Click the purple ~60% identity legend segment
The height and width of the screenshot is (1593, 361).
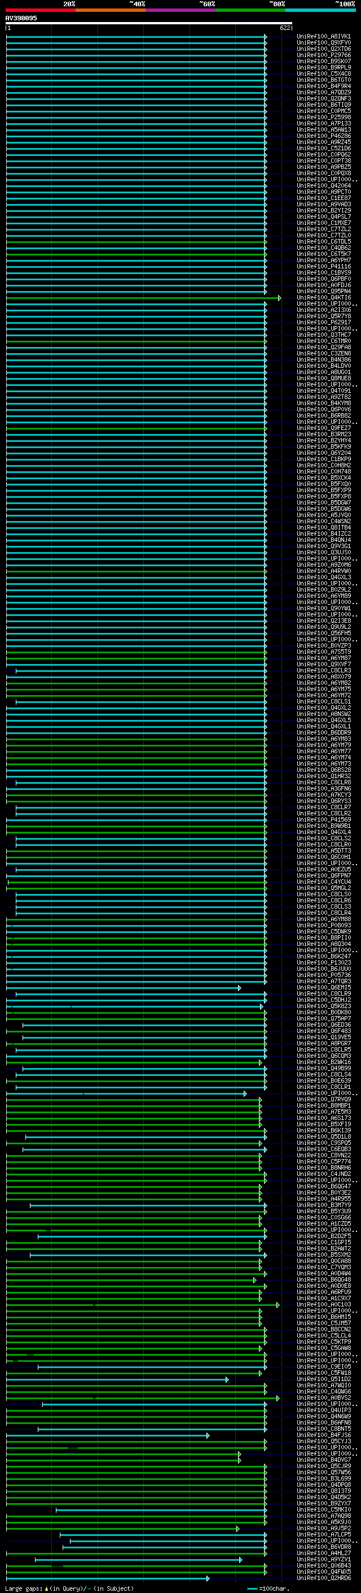[x=180, y=10]
